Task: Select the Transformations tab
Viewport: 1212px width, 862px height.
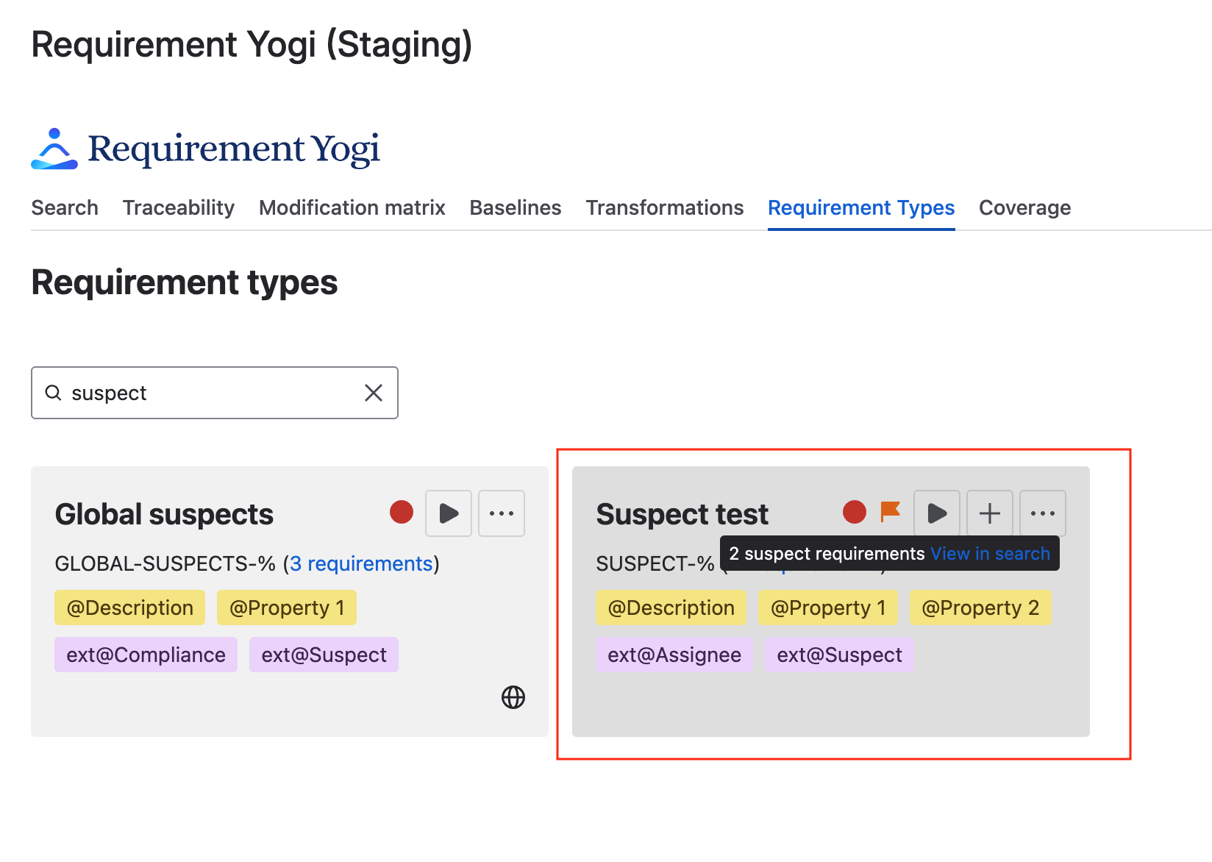Action: [665, 208]
